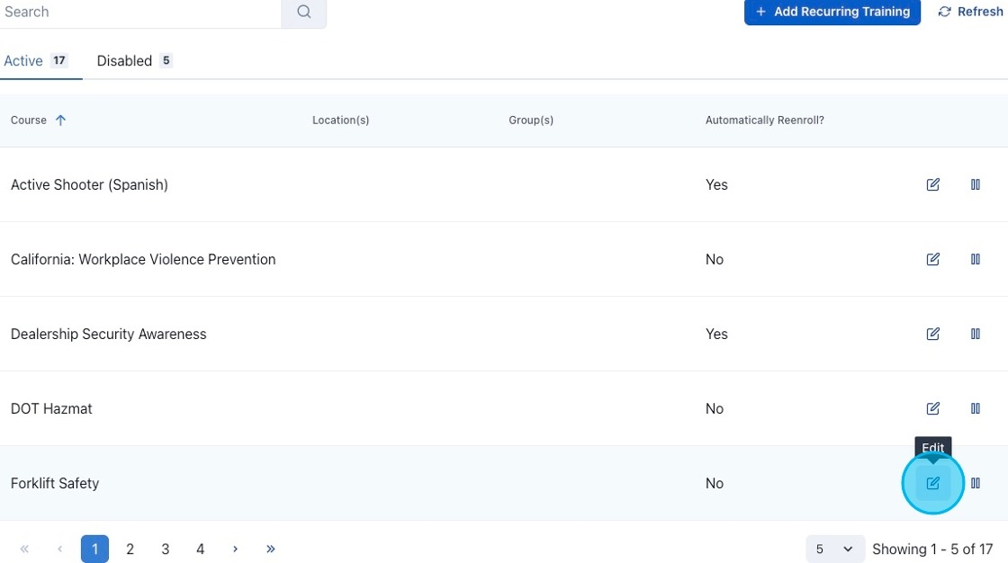Focus the Search input field
The height and width of the screenshot is (563, 1008).
pos(139,13)
